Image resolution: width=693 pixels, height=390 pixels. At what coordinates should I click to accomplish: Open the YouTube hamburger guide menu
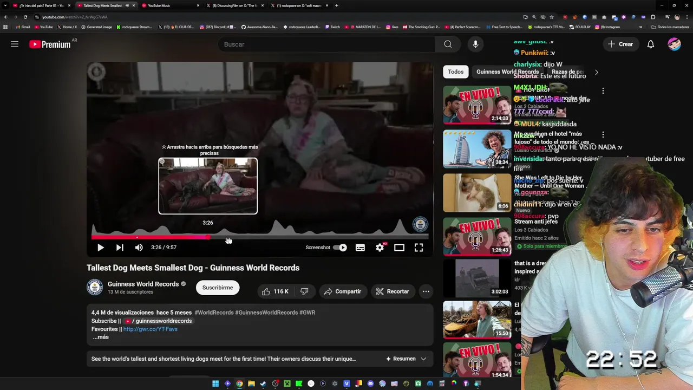[x=15, y=44]
